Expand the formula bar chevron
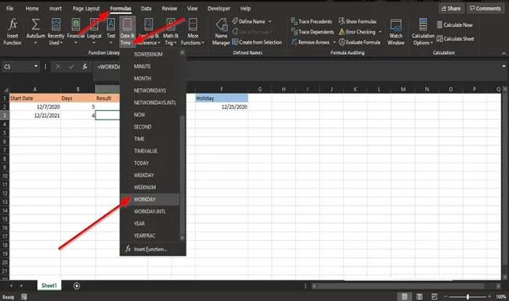509x301 pixels. click(504, 66)
